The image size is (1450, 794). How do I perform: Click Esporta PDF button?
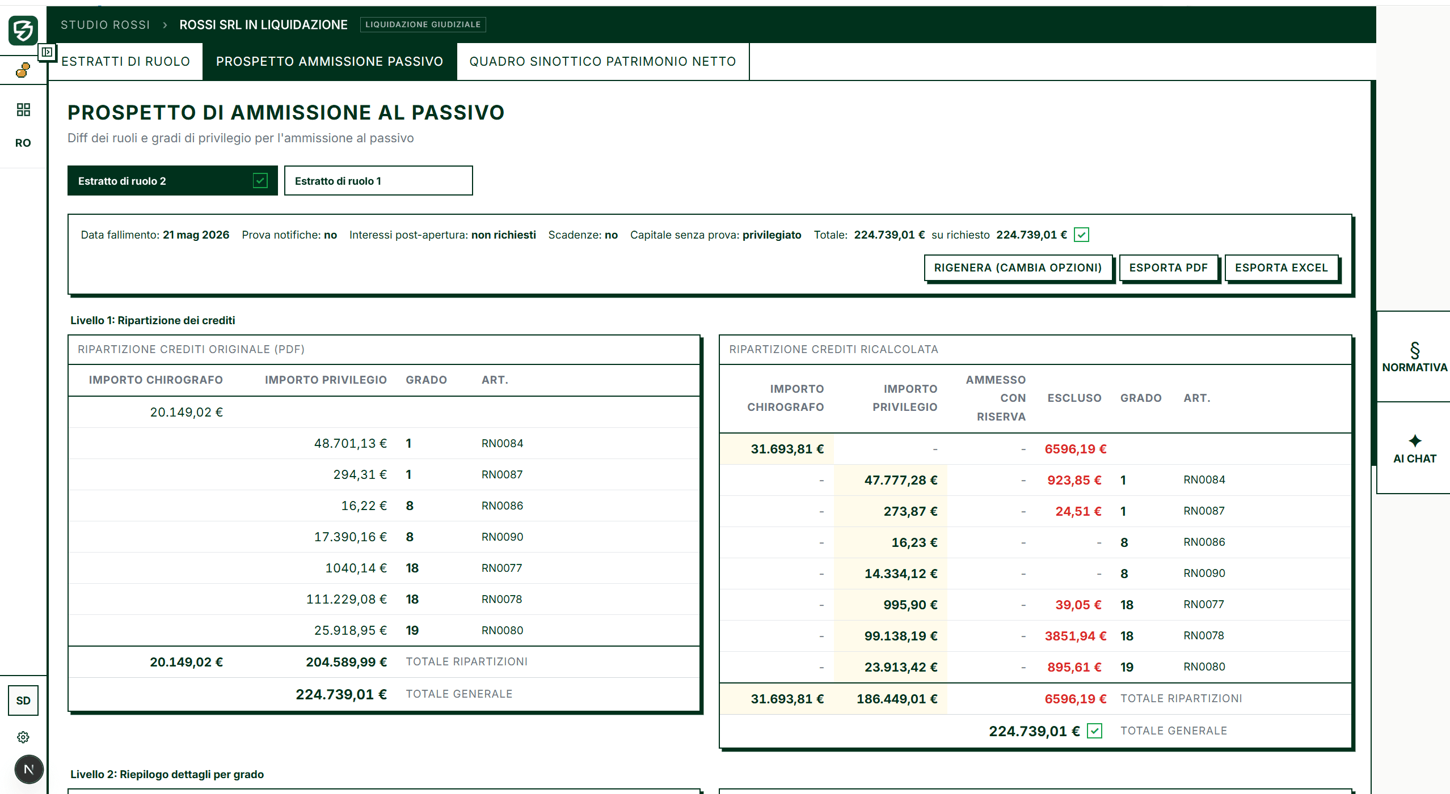pyautogui.click(x=1169, y=268)
